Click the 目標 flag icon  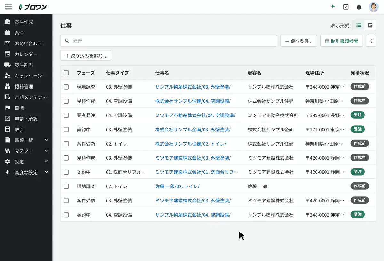point(7,108)
